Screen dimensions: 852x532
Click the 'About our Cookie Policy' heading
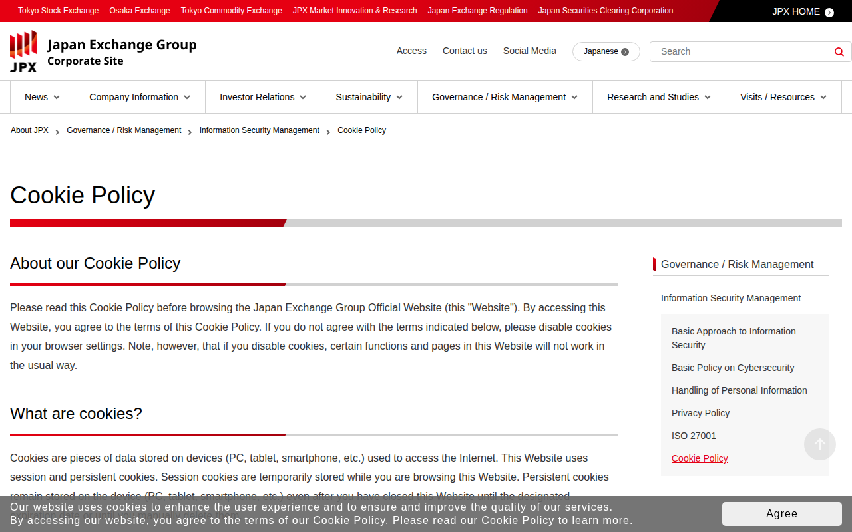click(x=95, y=263)
